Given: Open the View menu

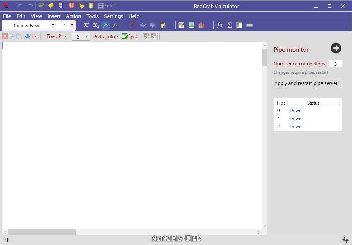Looking at the screenshot, I should tap(36, 16).
